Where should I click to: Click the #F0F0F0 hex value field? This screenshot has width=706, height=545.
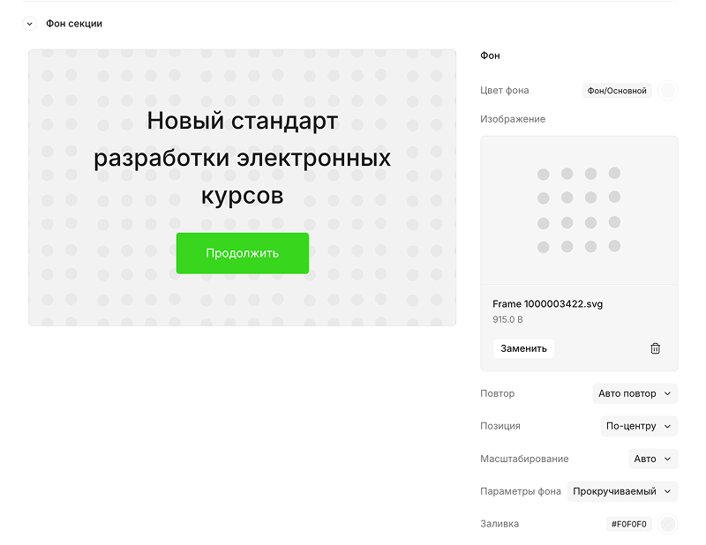click(x=628, y=524)
